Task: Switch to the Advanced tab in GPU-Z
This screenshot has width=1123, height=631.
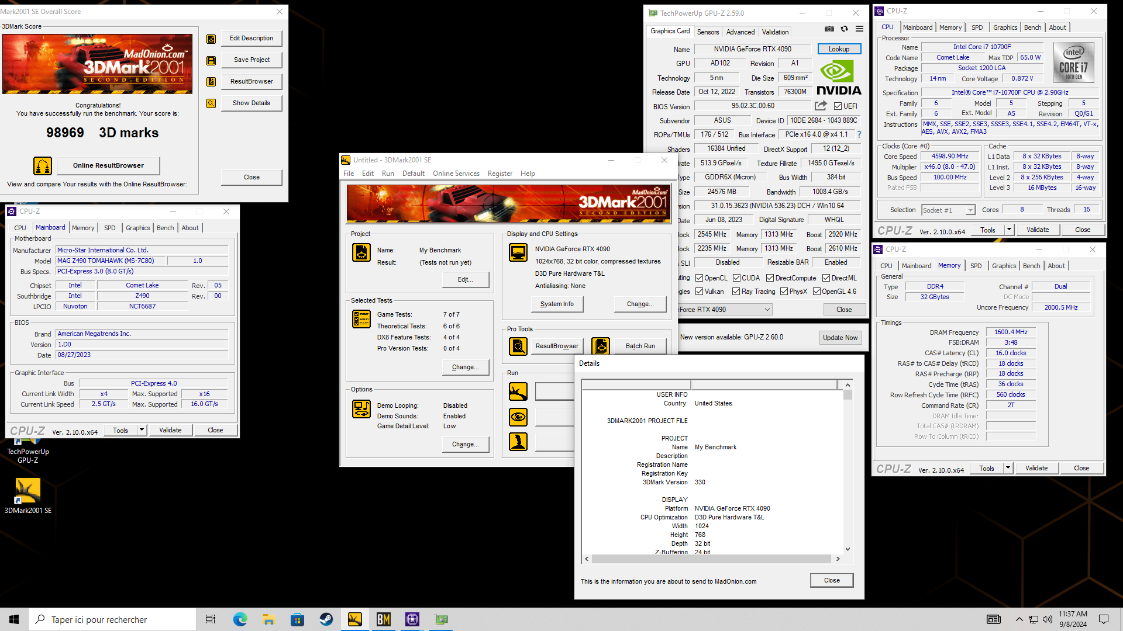Action: [x=740, y=32]
